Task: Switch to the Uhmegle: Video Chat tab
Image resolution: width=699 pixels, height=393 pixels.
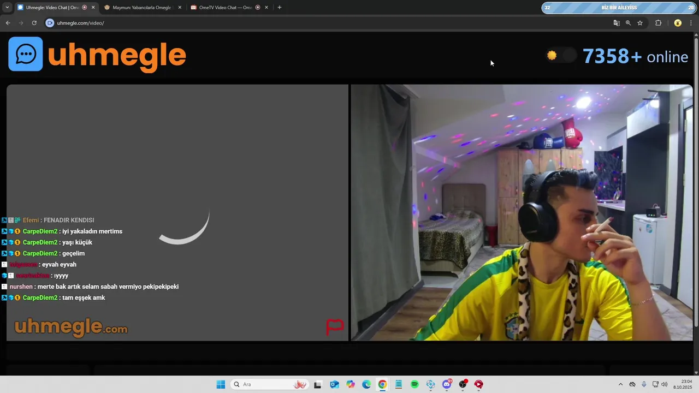Action: (x=53, y=8)
